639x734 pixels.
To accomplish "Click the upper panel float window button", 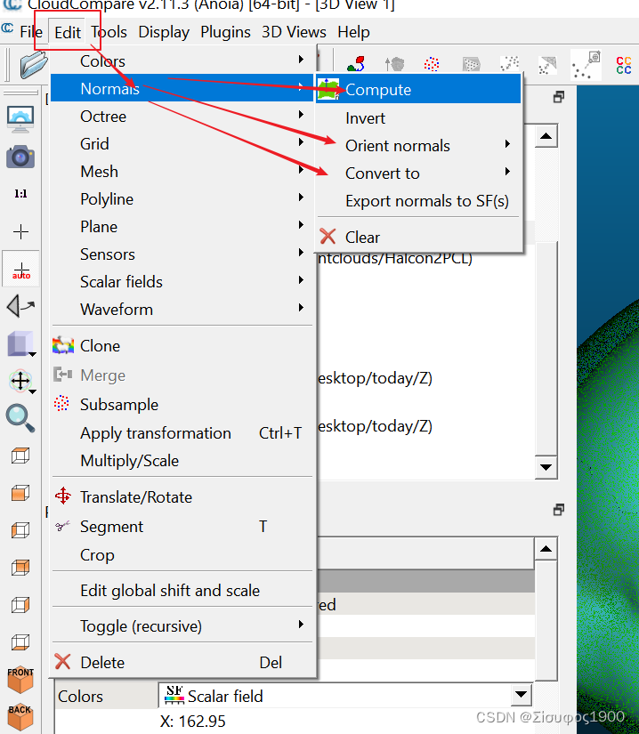I will [x=559, y=97].
